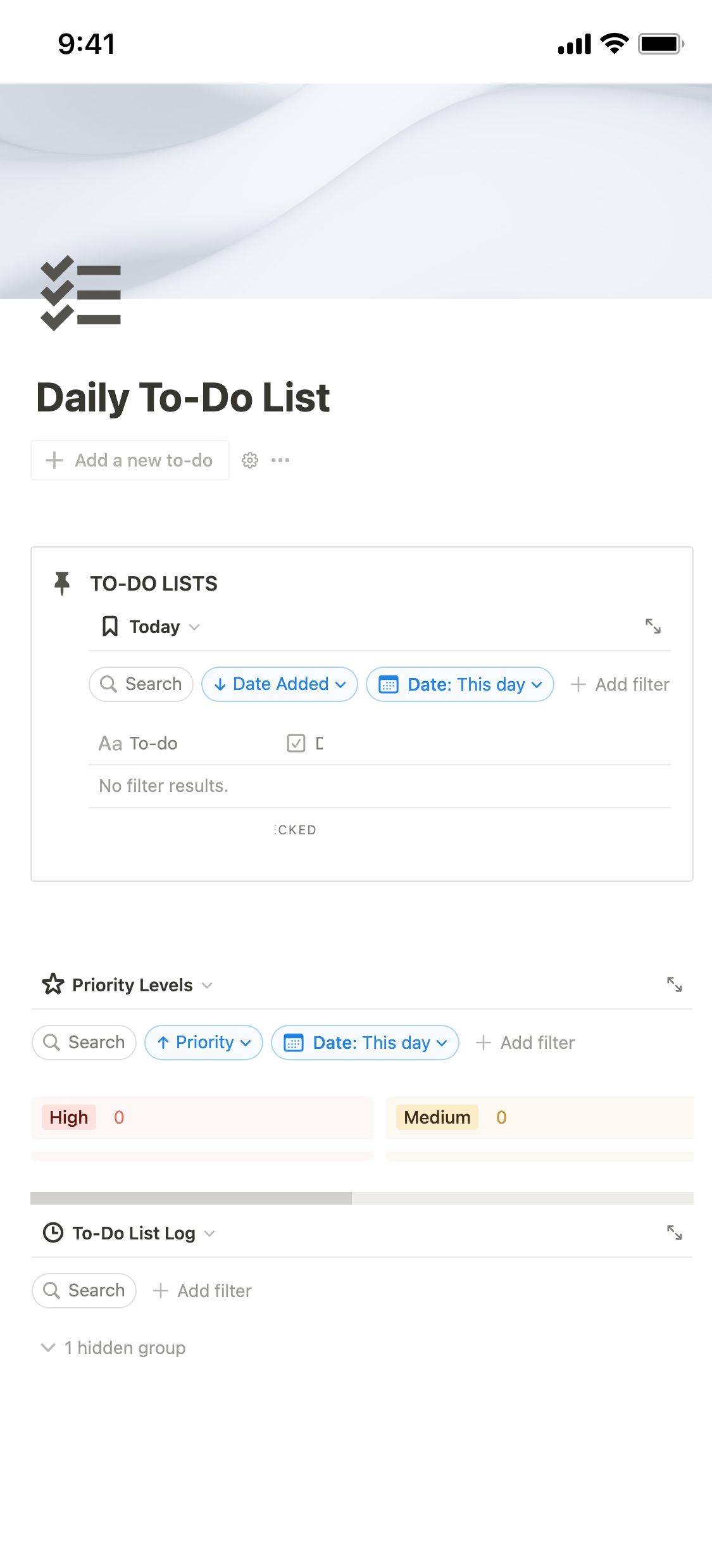Click the bookmark icon next to Today view

point(109,626)
